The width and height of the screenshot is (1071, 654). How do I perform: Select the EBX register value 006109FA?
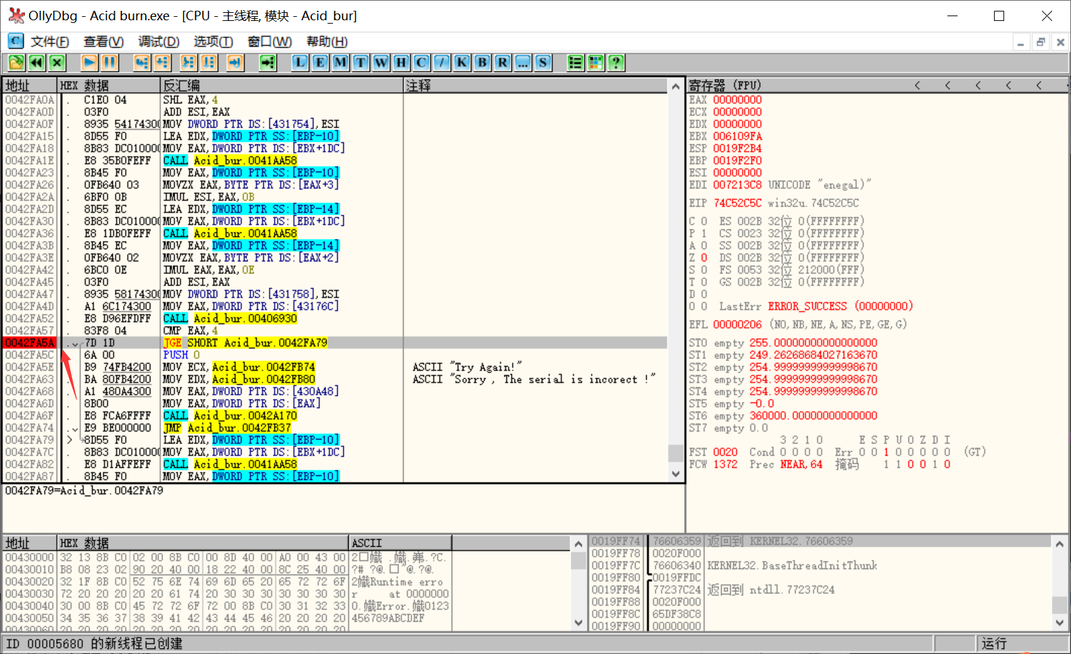coord(737,136)
